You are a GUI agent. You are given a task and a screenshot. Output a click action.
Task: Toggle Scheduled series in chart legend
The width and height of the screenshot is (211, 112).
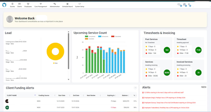pyautogui.click(x=103, y=36)
